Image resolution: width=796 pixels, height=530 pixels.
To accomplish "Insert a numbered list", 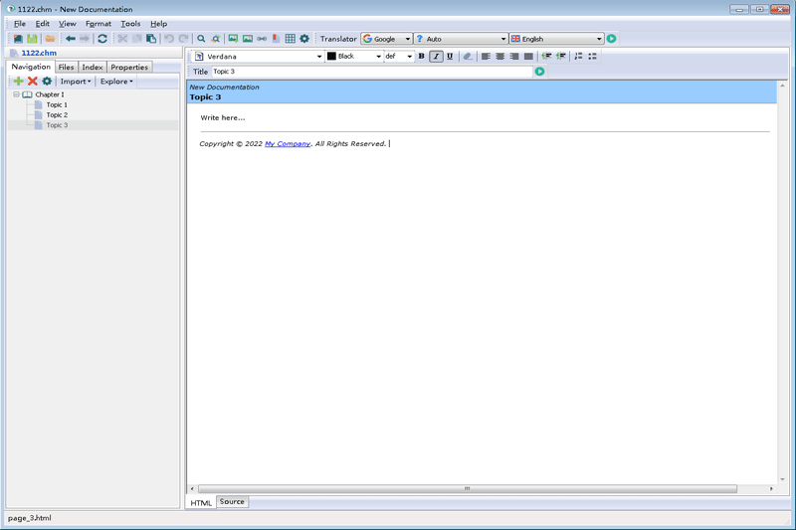I will pos(578,57).
